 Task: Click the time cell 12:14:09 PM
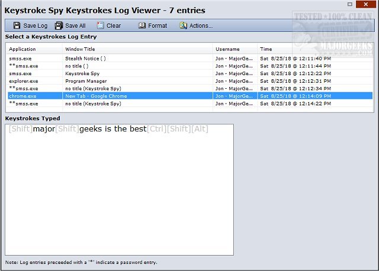pos(296,96)
